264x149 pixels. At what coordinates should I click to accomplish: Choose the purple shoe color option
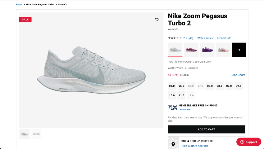tap(207, 50)
